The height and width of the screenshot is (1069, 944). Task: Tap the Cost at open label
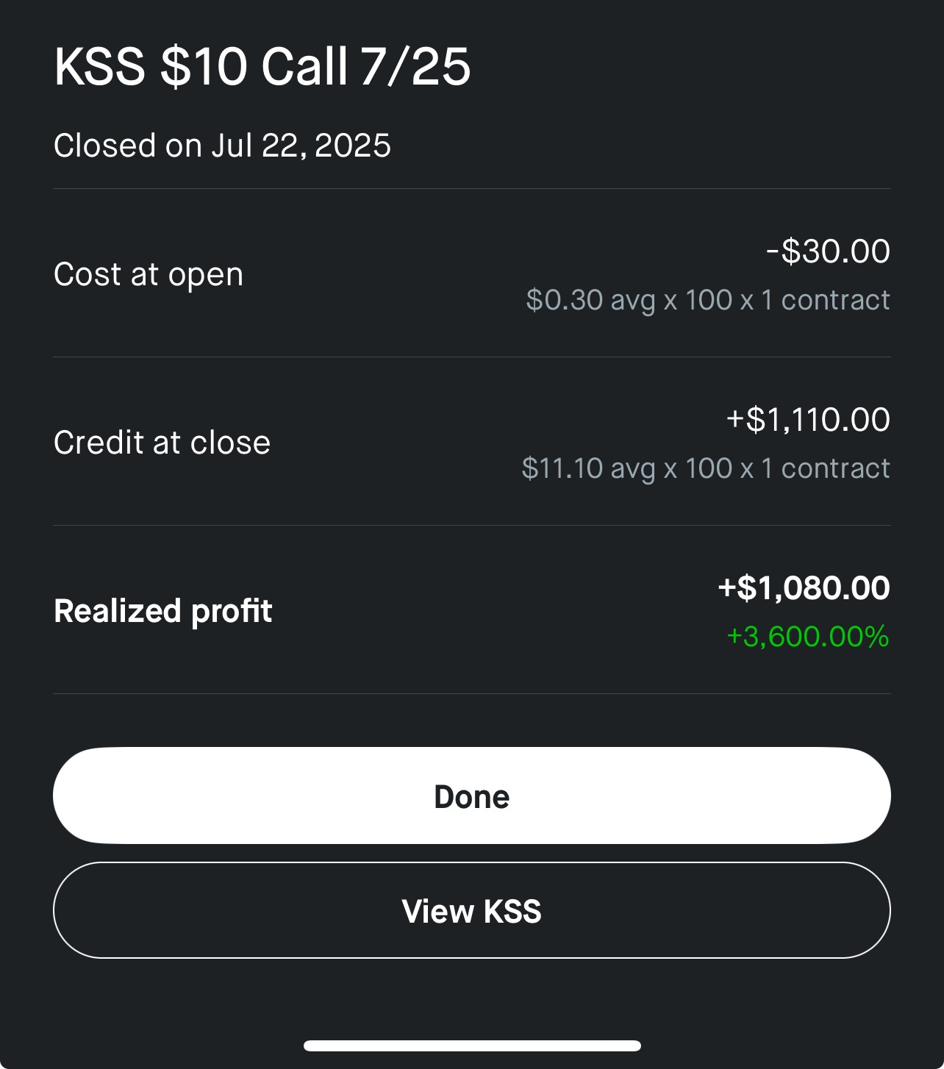(149, 275)
